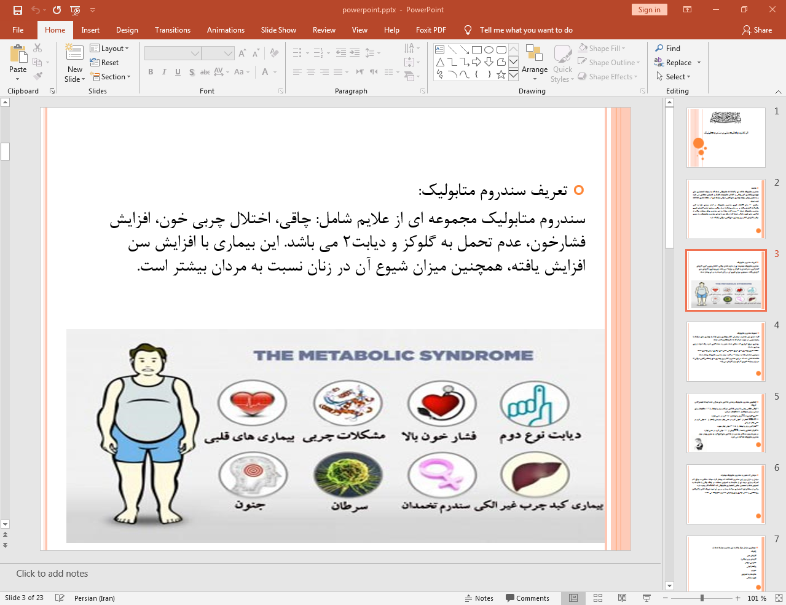Toggle Italic formatting
786x605 pixels.
point(164,72)
